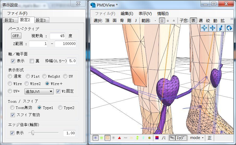
Task: Uncheck the W1固定 checkbox
Action: (x=58, y=91)
